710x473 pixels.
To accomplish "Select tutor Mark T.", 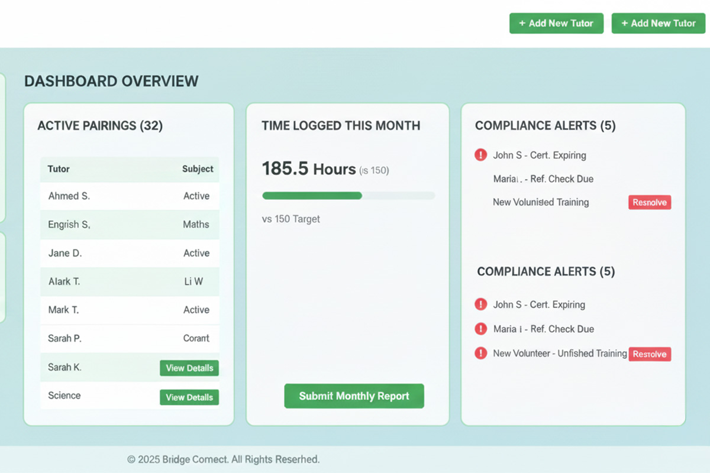I will (x=130, y=310).
